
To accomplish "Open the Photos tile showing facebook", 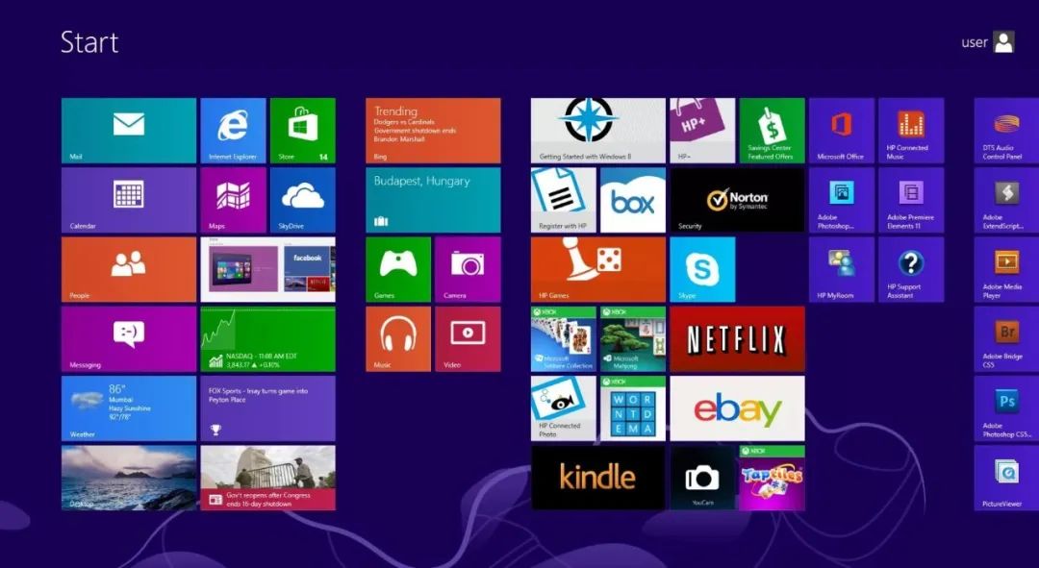I will pos(267,269).
